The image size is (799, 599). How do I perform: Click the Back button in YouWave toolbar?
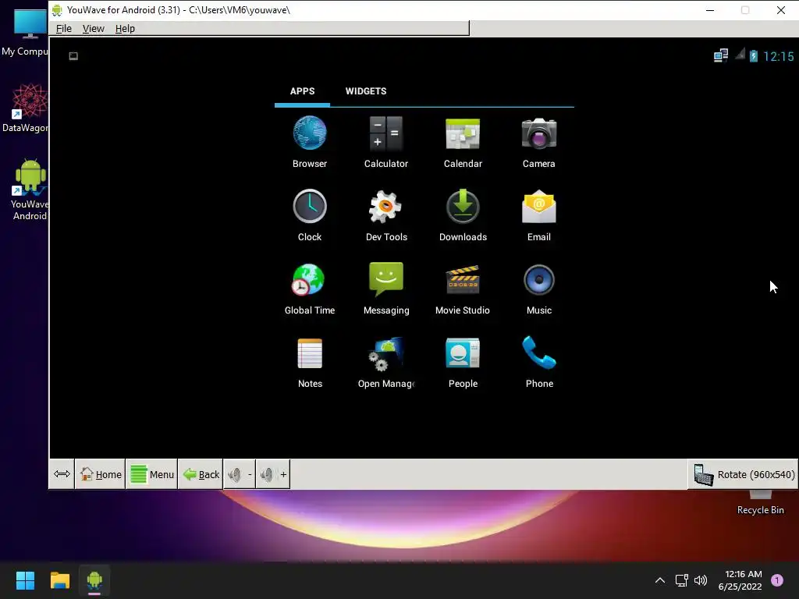click(201, 474)
